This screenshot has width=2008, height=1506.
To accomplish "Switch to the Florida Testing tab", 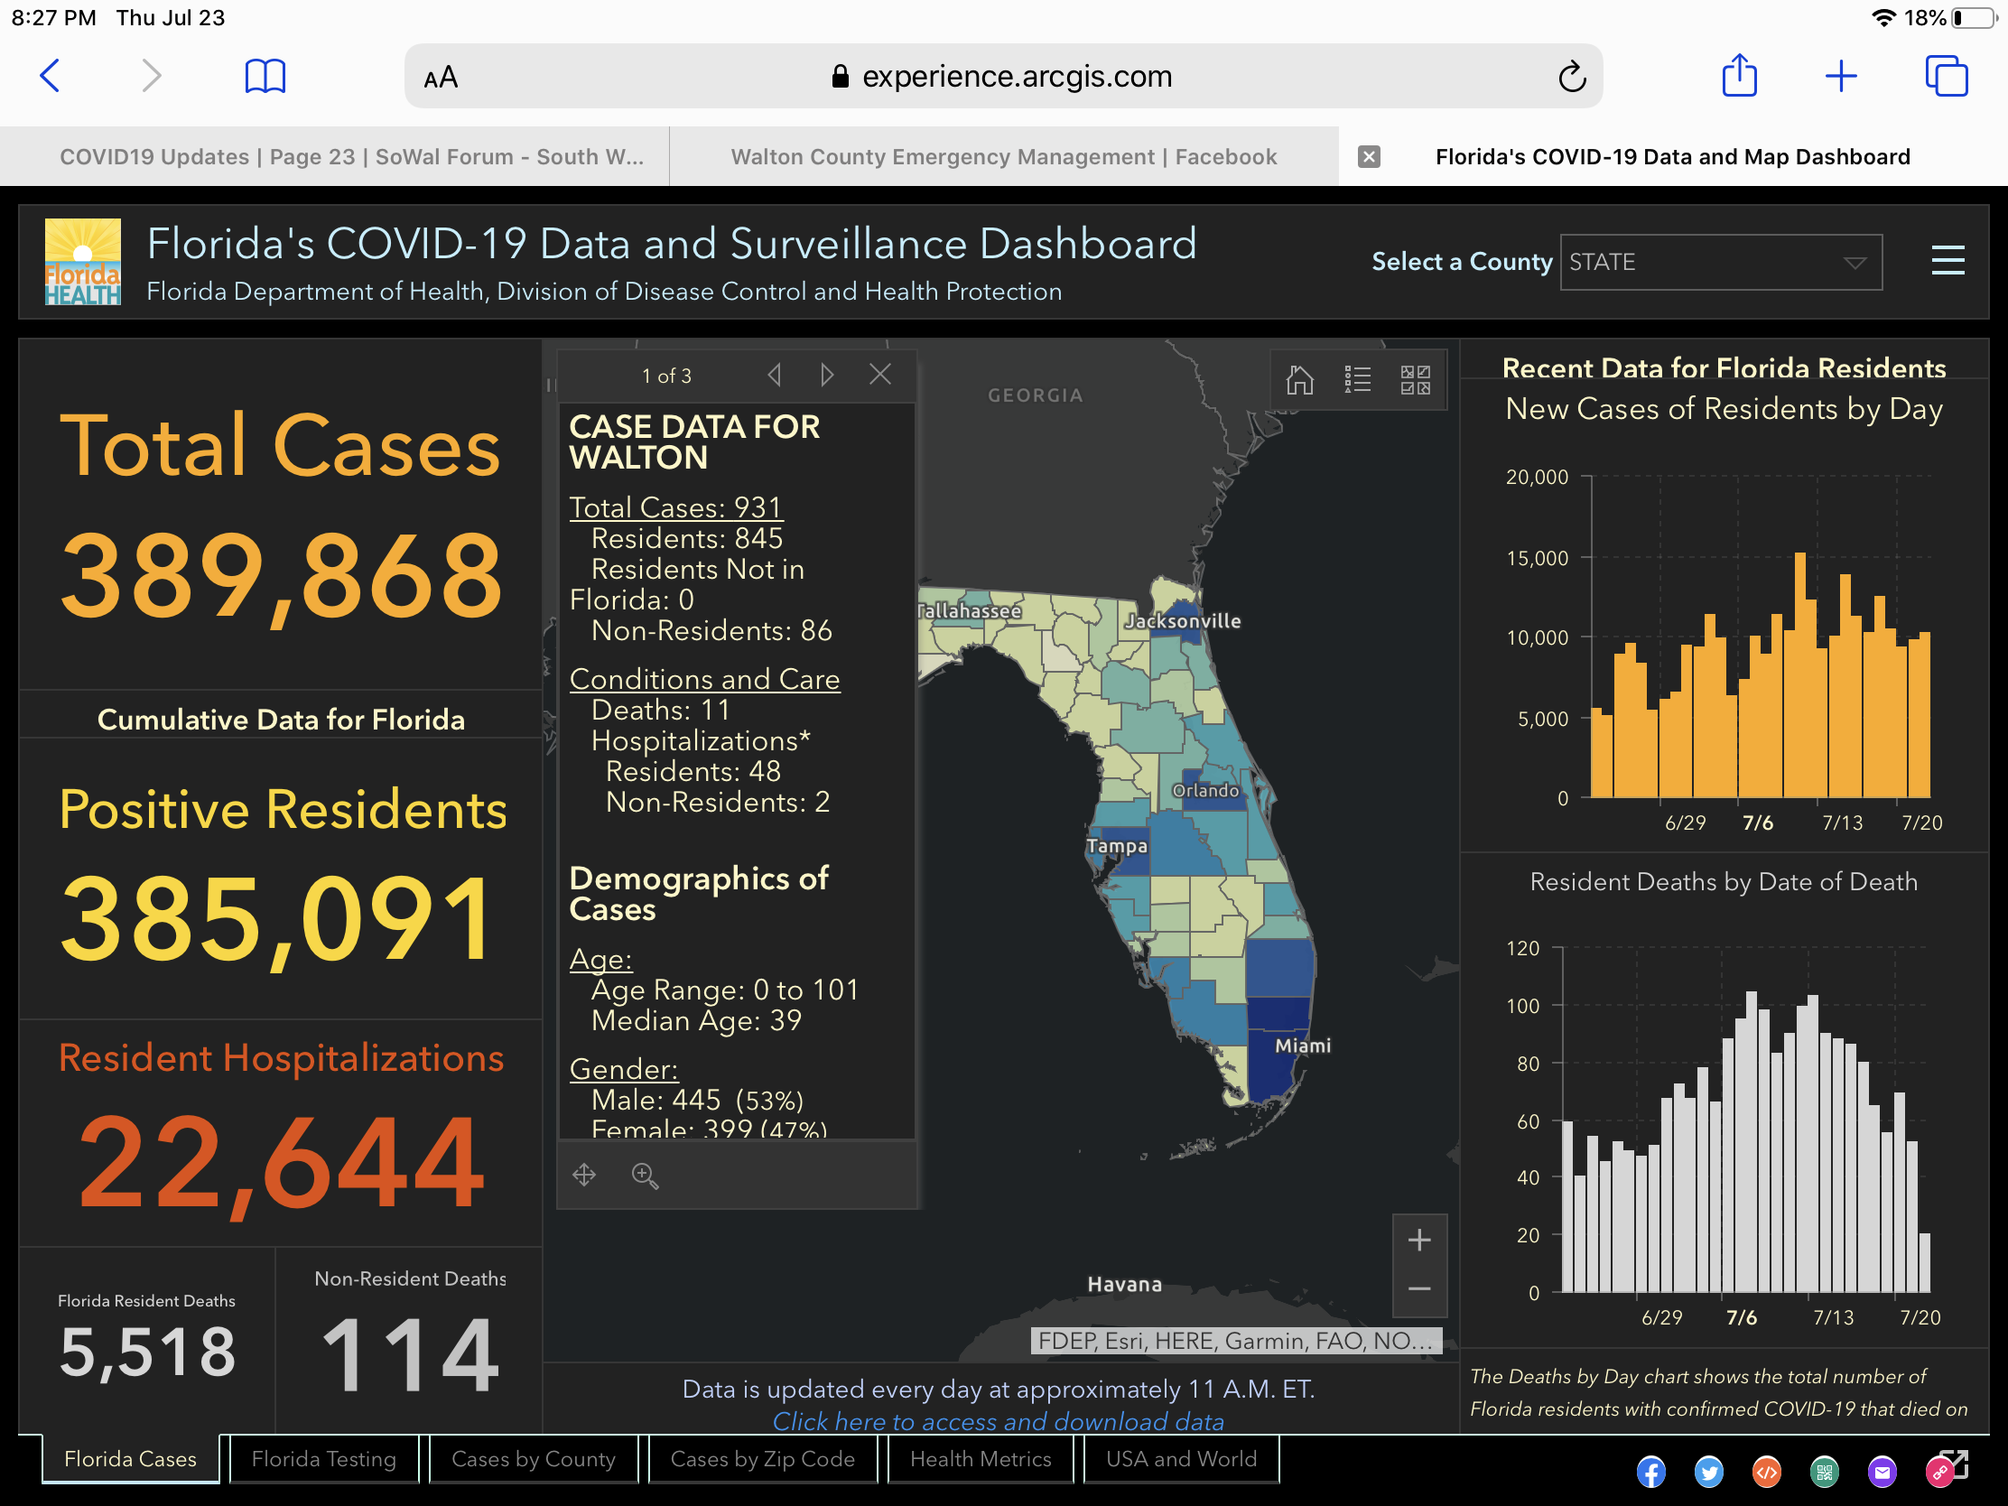I will tap(324, 1459).
